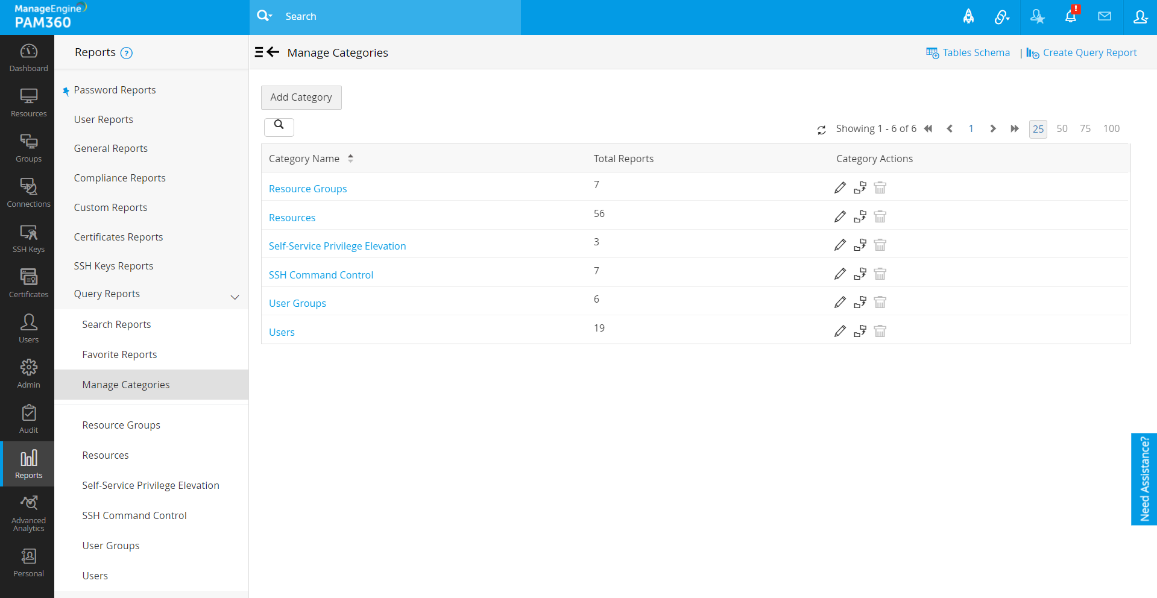Collapse the Query Reports section chevron
This screenshot has width=1157, height=598.
pos(235,297)
